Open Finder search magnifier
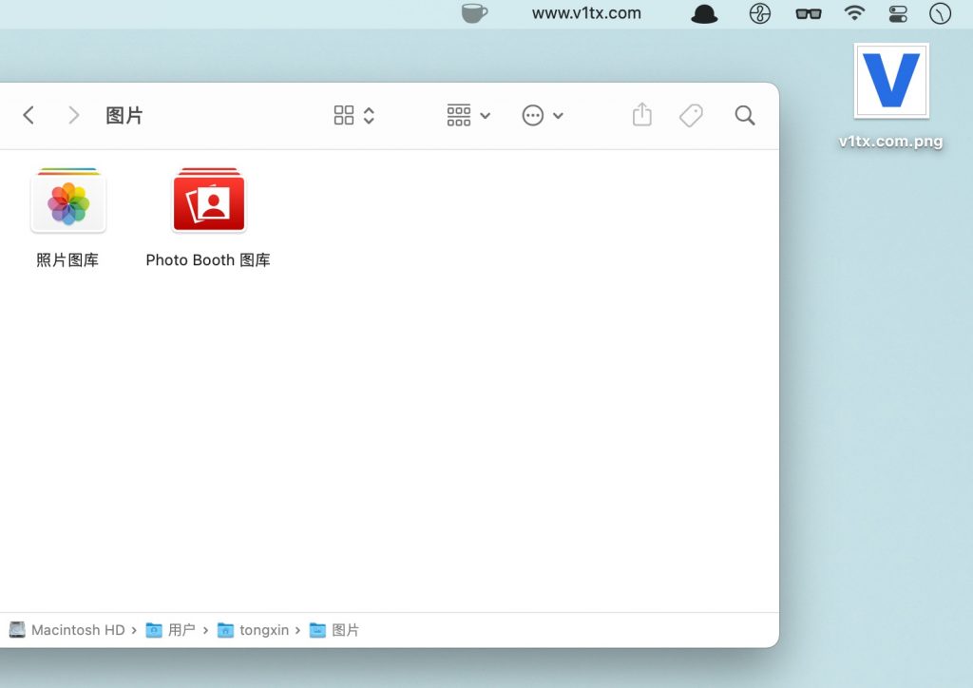 tap(745, 115)
